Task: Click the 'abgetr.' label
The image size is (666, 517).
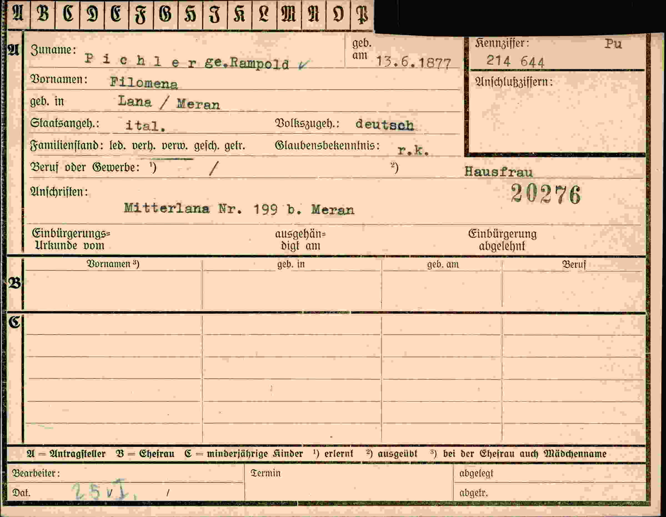Action: 474,493
